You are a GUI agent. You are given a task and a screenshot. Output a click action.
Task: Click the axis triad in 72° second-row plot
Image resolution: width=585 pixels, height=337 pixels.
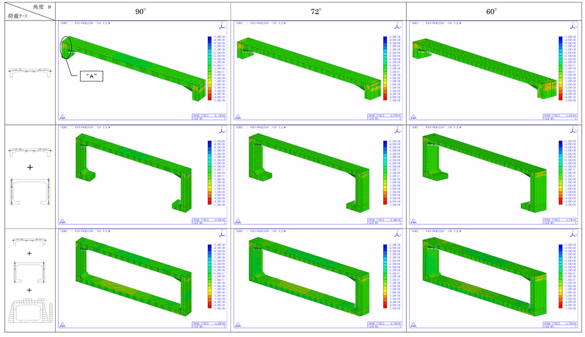coord(397,131)
